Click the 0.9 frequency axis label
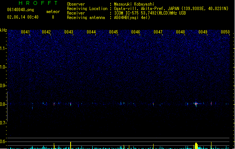Image resolution: width=235 pixels, height=149 pixels. coord(3,86)
